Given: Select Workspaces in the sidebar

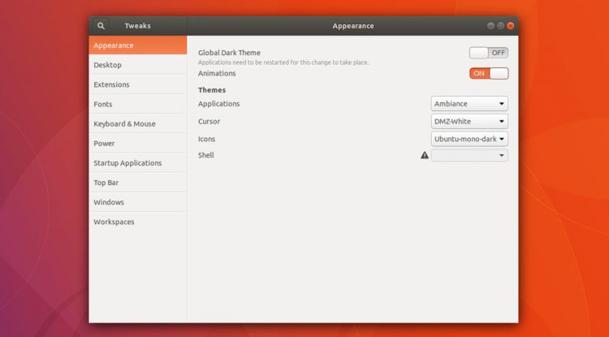Looking at the screenshot, I should tap(138, 222).
